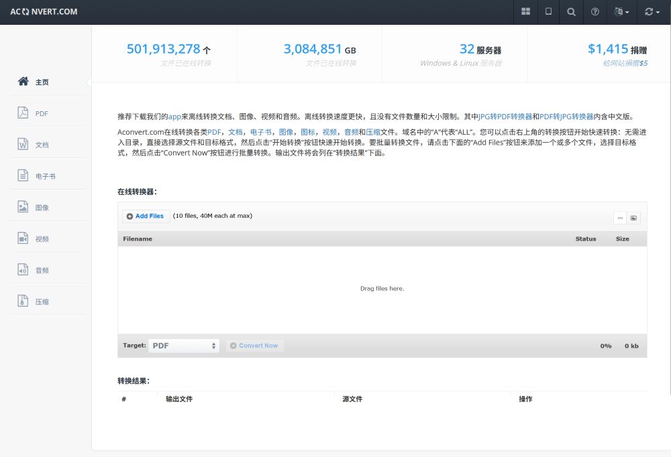The width and height of the screenshot is (671, 457).
Task: Expand the convert refresh arrows dropdown
Action: coord(652,12)
